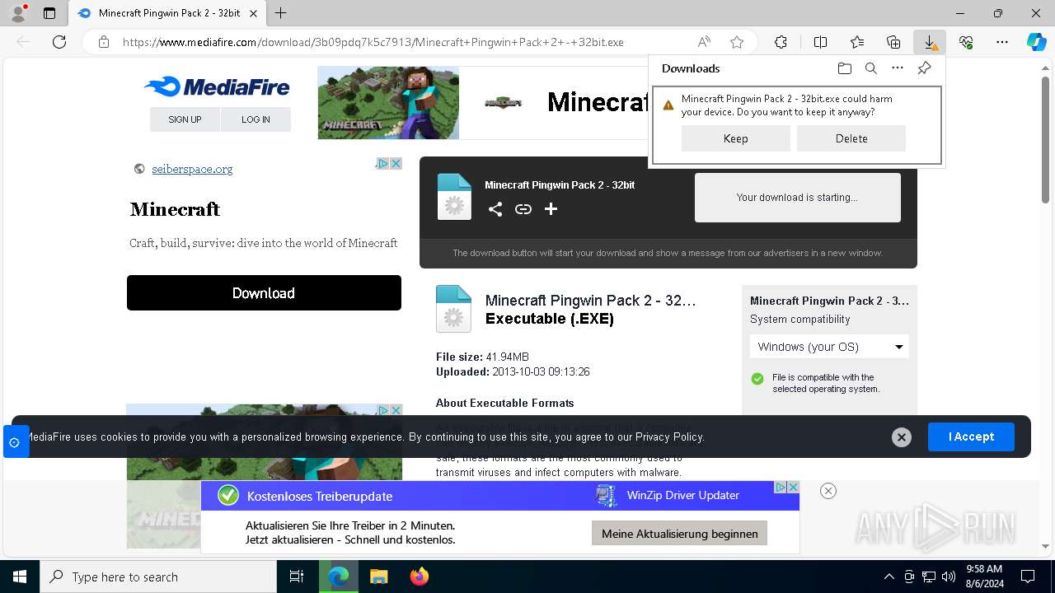The width and height of the screenshot is (1055, 593).
Task: Expand the Windows (your OS) dropdown
Action: 831,347
